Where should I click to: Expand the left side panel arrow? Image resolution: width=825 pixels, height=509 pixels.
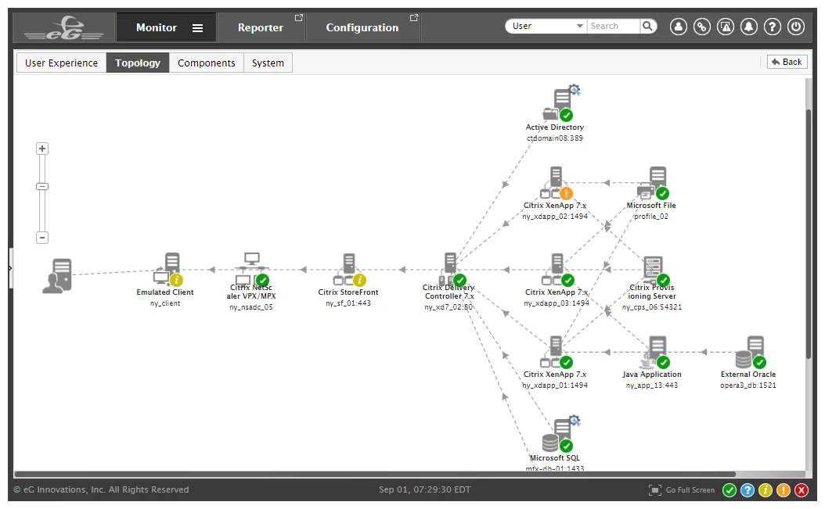tap(10, 268)
